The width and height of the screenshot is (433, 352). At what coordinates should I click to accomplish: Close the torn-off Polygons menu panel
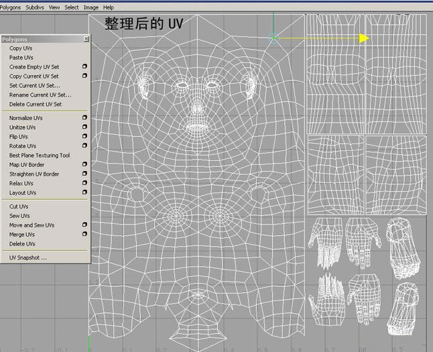tap(86, 39)
